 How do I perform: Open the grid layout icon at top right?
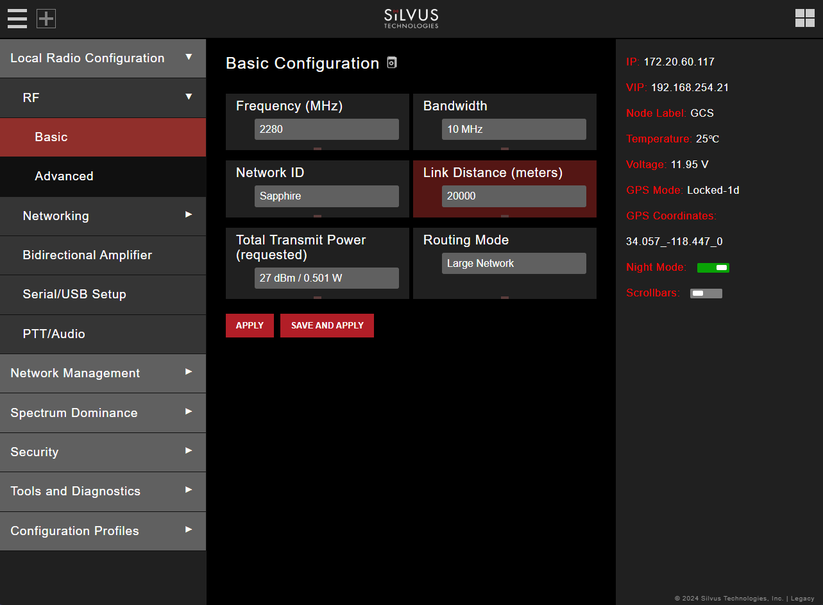[x=804, y=19]
